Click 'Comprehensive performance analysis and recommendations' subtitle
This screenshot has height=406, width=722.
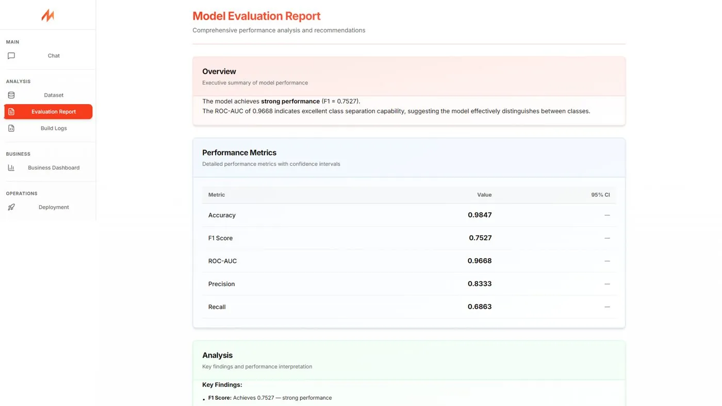[x=279, y=30]
